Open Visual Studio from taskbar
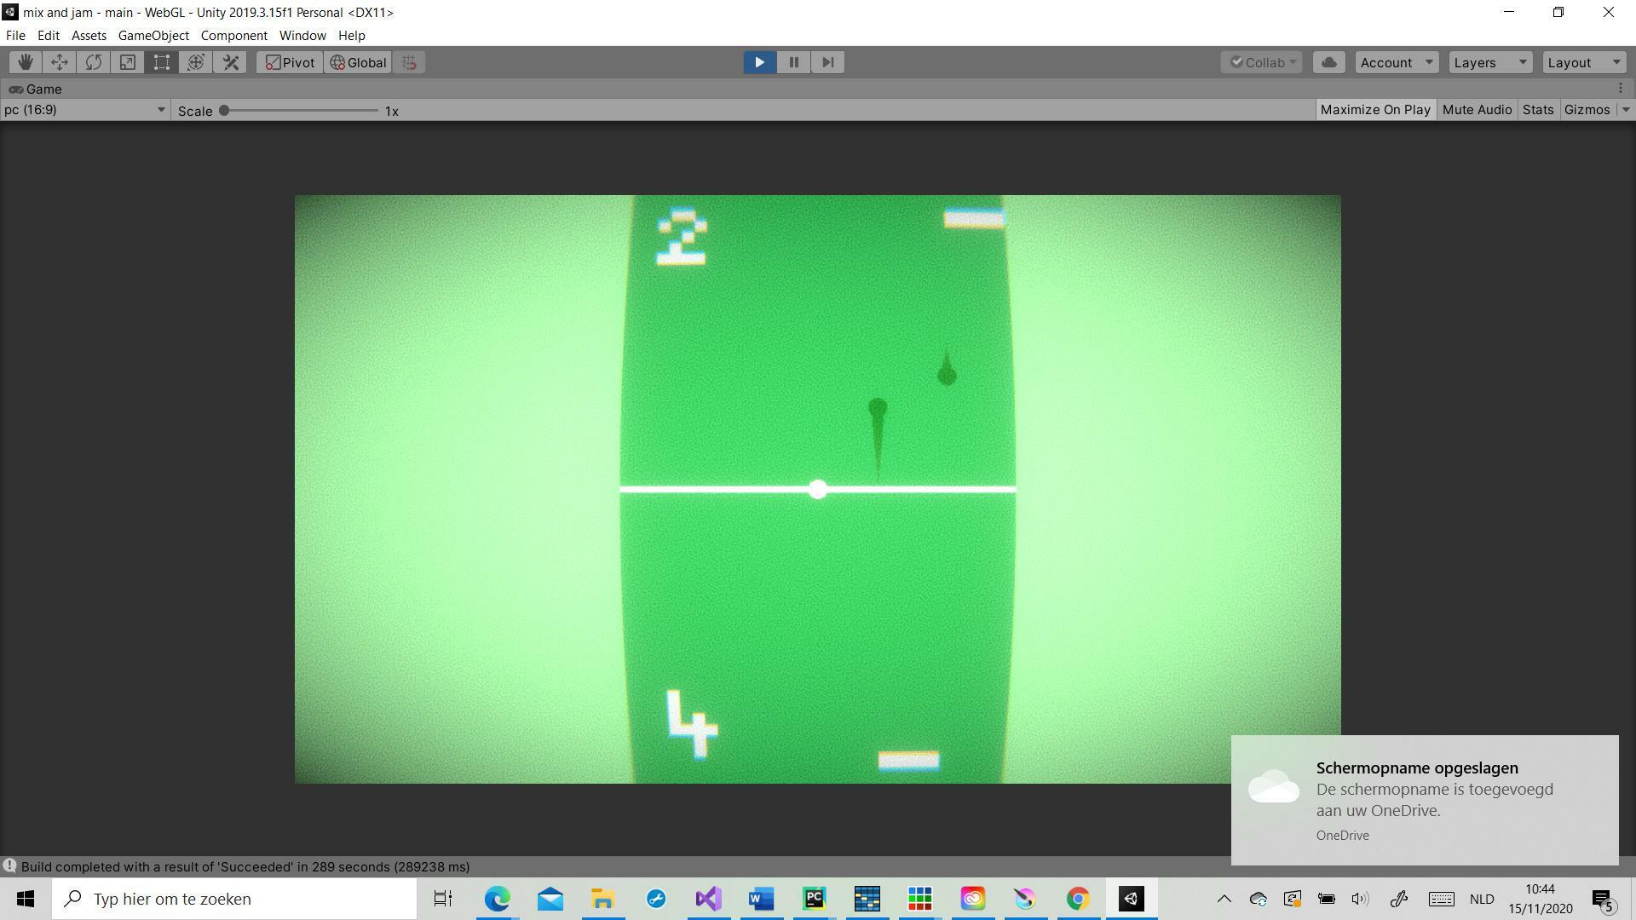Screen dimensions: 1636x920 pos(708,899)
